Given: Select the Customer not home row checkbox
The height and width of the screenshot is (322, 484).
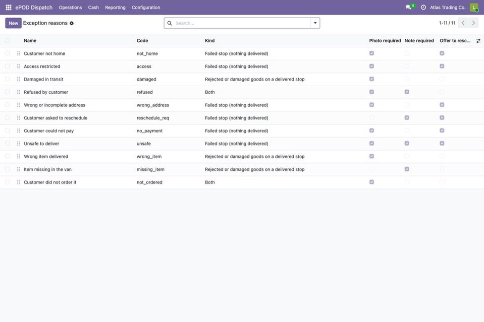Looking at the screenshot, I should 8,53.
